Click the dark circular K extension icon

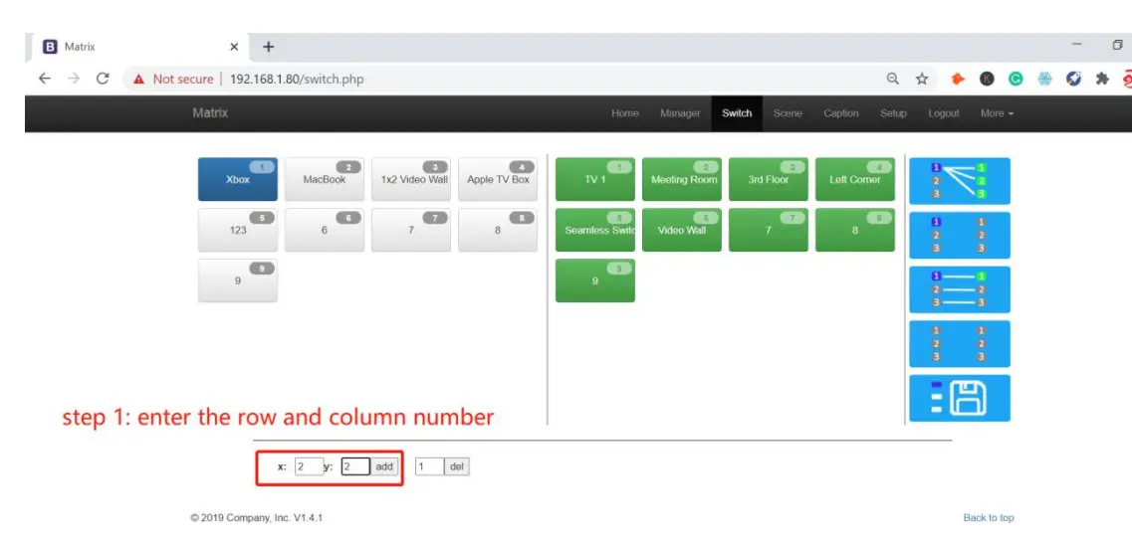[x=987, y=80]
